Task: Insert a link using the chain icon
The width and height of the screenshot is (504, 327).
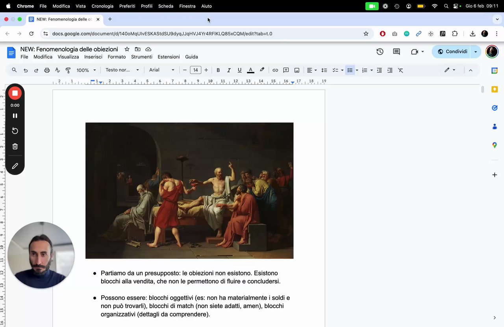Action: pos(275,70)
